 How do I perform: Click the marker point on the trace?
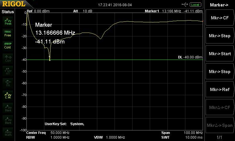click(x=50, y=60)
